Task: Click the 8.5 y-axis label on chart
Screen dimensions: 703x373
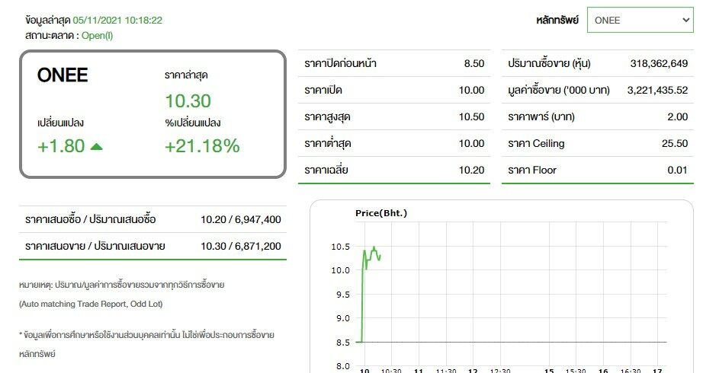Action: [x=342, y=343]
